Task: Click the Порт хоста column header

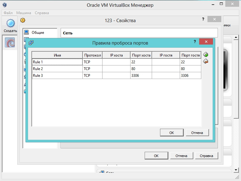Action: 141,55
